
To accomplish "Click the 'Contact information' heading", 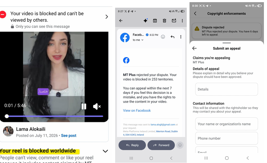I will pyautogui.click(x=208, y=103).
